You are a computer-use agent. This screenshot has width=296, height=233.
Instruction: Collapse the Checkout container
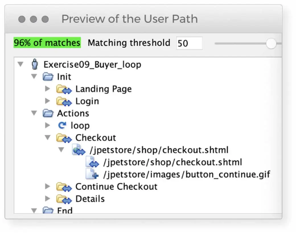tap(48, 138)
